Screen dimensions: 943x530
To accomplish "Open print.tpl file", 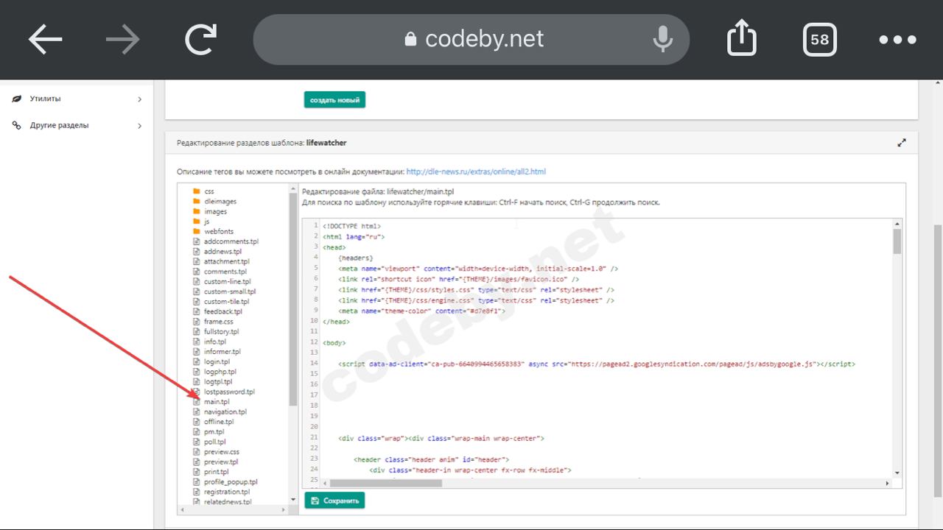I will pos(217,472).
